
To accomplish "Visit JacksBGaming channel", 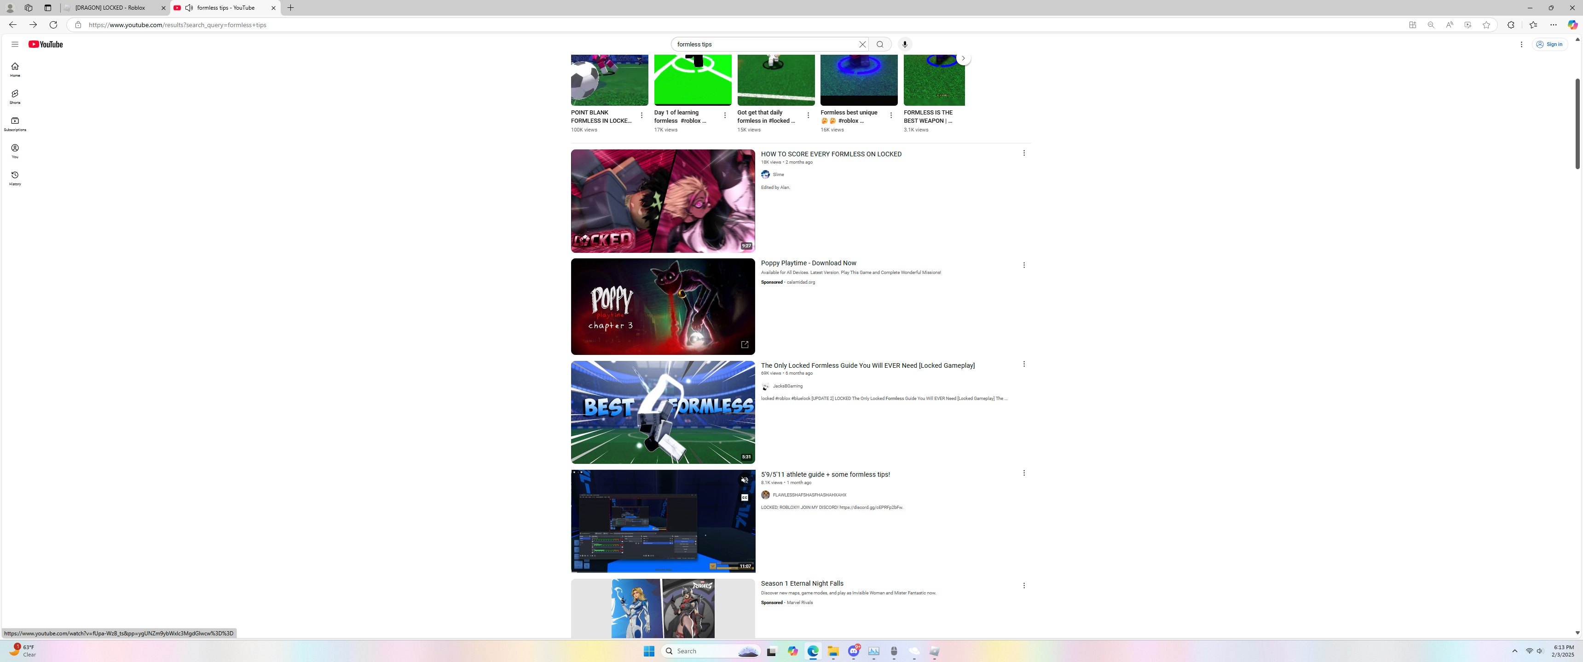I will coord(787,386).
